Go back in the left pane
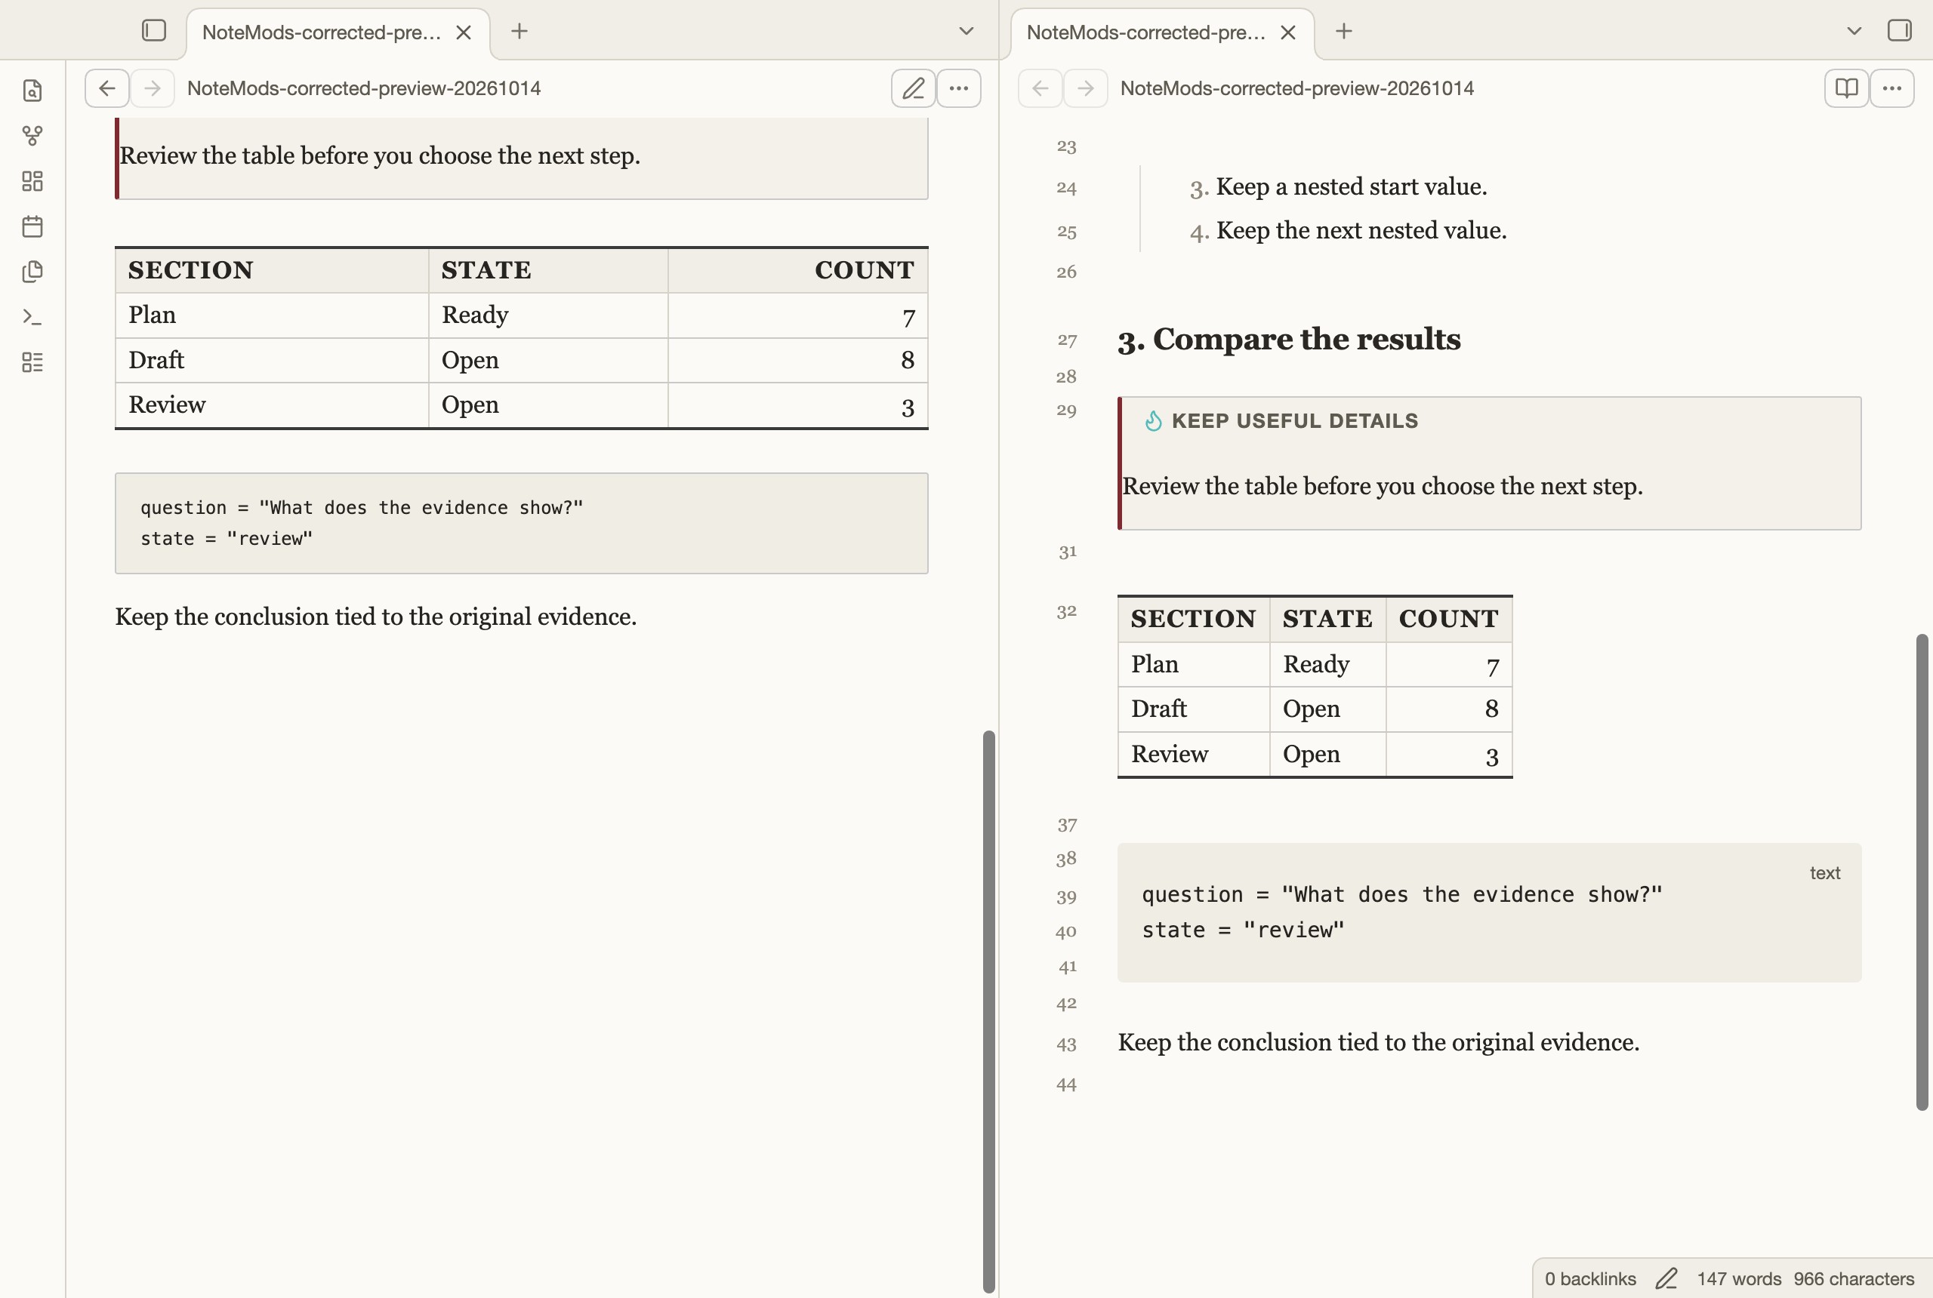This screenshot has width=1933, height=1298. point(106,88)
